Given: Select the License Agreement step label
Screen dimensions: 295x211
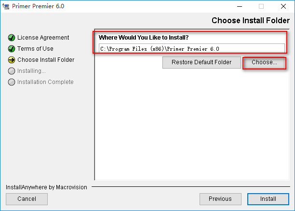Looking at the screenshot, I should click(x=43, y=38).
